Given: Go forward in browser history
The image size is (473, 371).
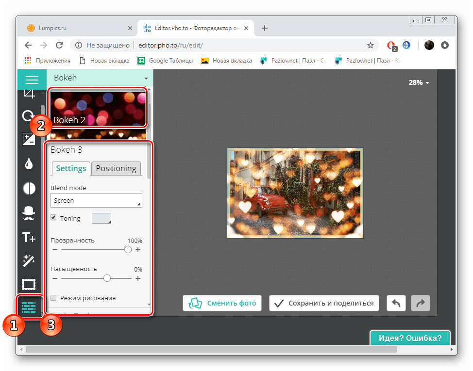Looking at the screenshot, I should point(44,45).
